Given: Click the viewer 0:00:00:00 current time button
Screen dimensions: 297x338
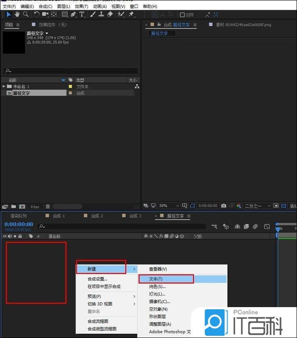Looking at the screenshot, I should pyautogui.click(x=208, y=206).
